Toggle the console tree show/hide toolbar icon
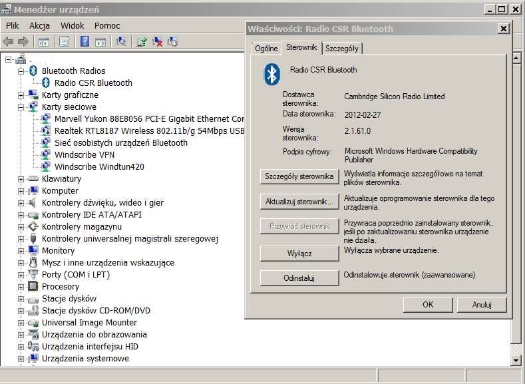Screen dimensions: 525x384 coord(44,42)
